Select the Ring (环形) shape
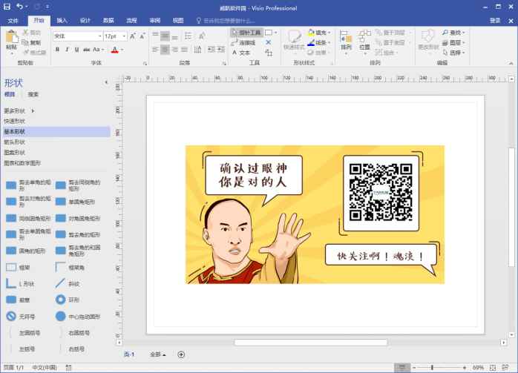Screen dimensions: 518x373 click(x=68, y=300)
